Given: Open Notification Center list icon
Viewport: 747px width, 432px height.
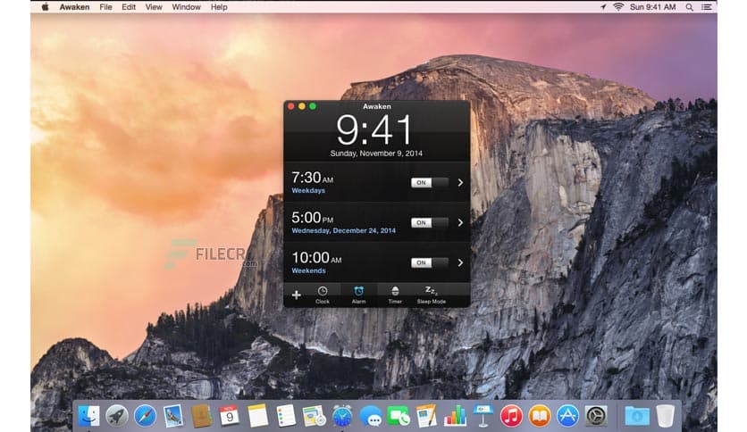Looking at the screenshot, I should pos(707,7).
